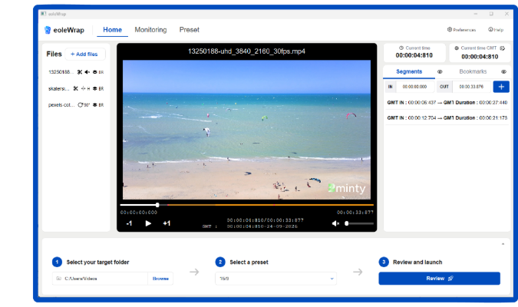
Task: Browse for the target folder
Action: click(160, 279)
